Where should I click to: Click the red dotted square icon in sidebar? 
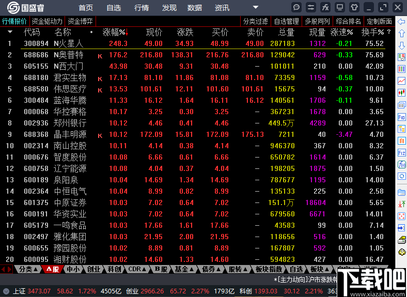point(401,216)
